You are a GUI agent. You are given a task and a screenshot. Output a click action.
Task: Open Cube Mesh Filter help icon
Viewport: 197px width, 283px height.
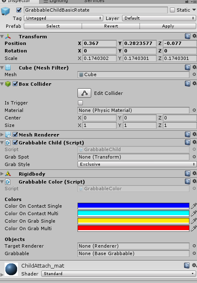coord(187,67)
